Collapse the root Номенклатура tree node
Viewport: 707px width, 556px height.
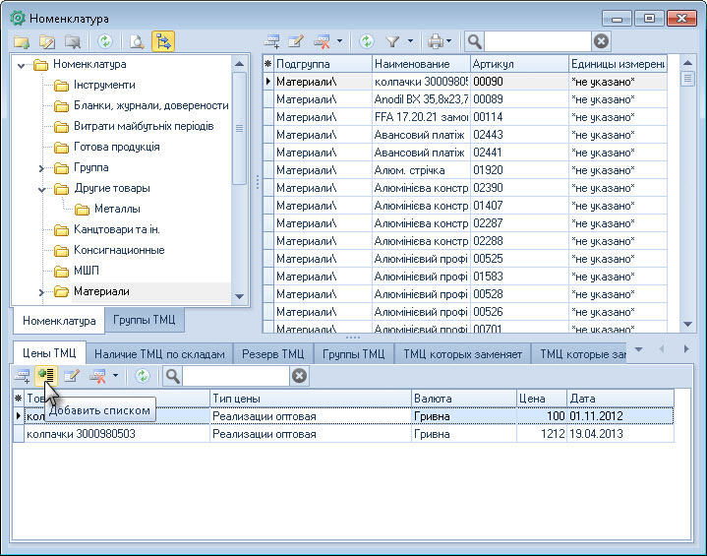(x=21, y=66)
